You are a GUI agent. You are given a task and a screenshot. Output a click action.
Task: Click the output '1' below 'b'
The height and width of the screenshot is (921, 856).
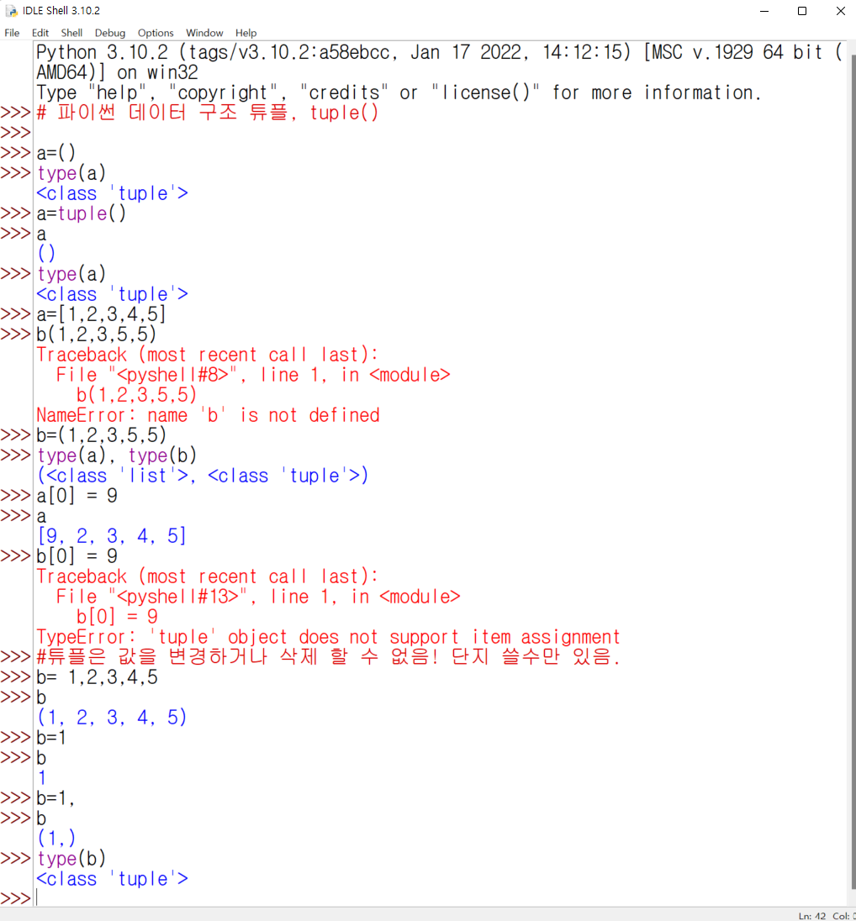coord(42,777)
